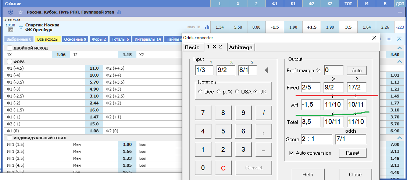The height and width of the screenshot is (180, 407).
Task: Select the Dec notation radio button
Action: [200, 92]
